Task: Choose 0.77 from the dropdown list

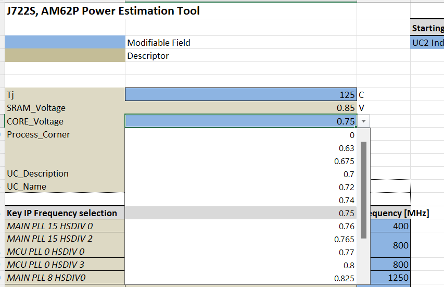Action: 240,253
